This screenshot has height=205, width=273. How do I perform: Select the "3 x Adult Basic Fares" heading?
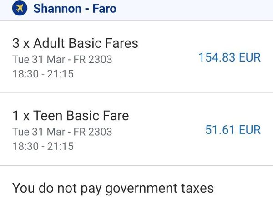75,43
